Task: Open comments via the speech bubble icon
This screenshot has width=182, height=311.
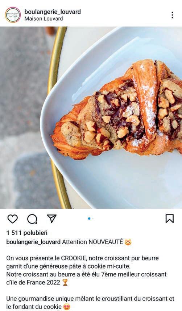Action: point(32,219)
